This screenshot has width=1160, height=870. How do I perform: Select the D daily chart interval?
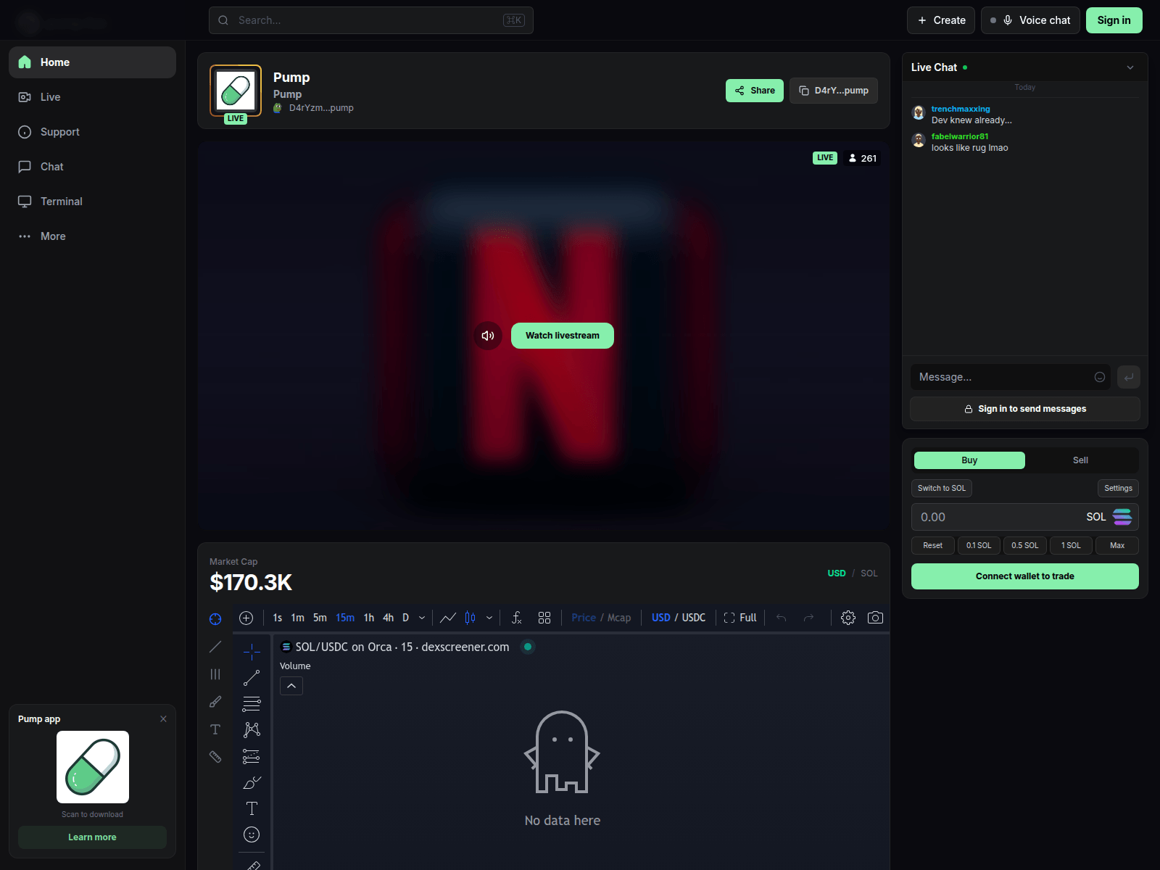[x=406, y=618]
